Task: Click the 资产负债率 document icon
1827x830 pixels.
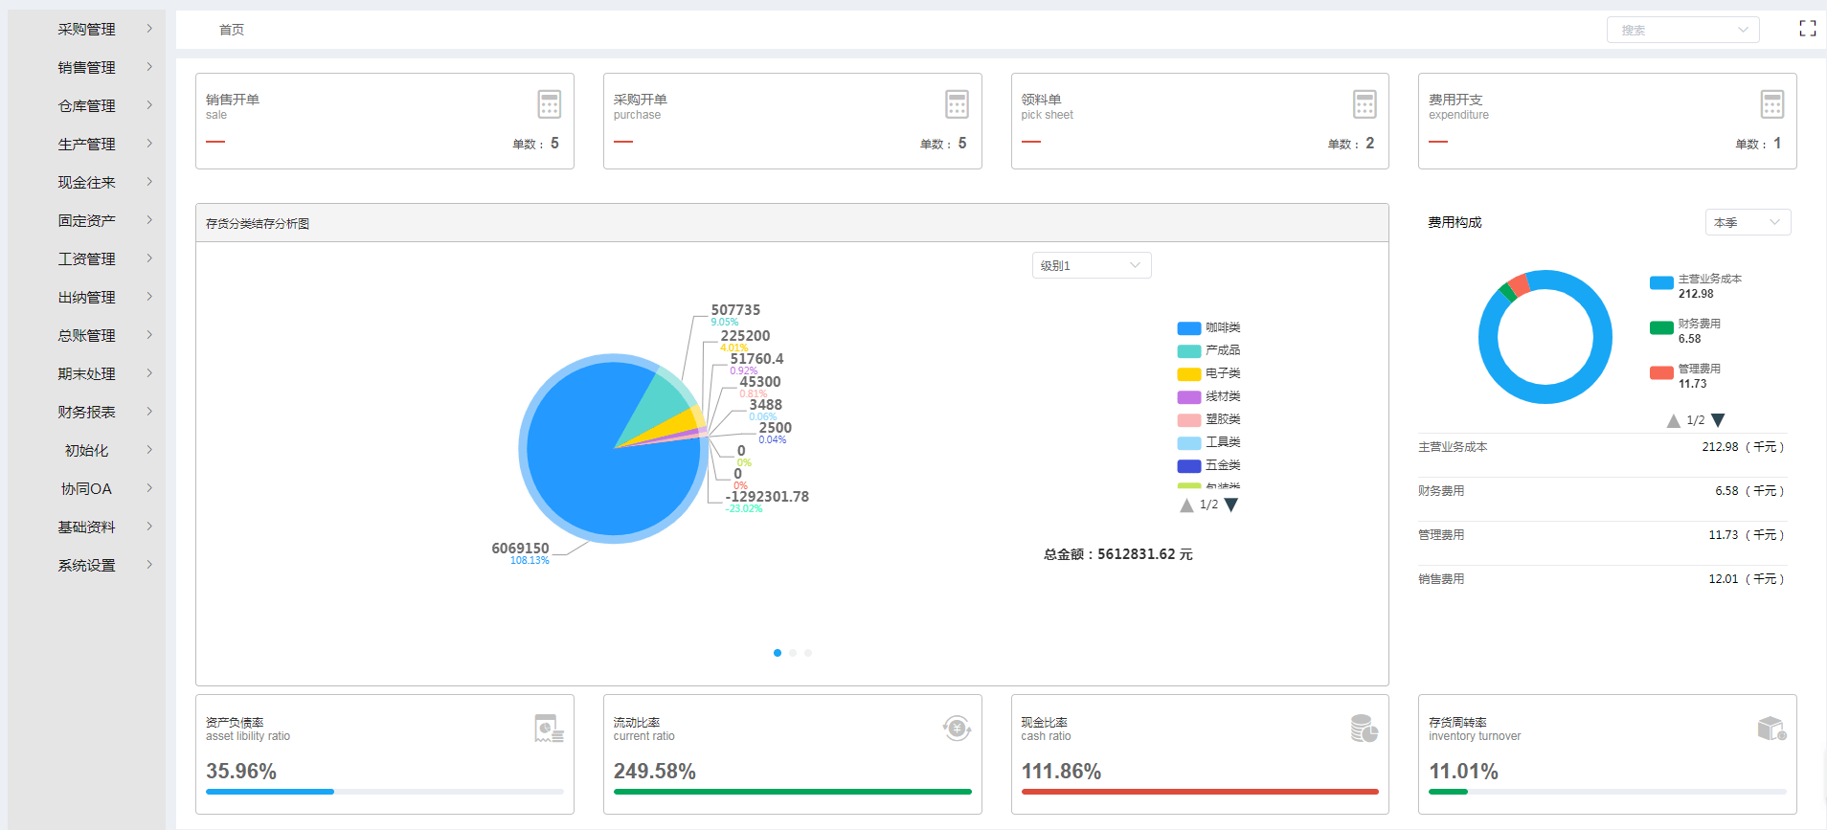Action: 549,729
